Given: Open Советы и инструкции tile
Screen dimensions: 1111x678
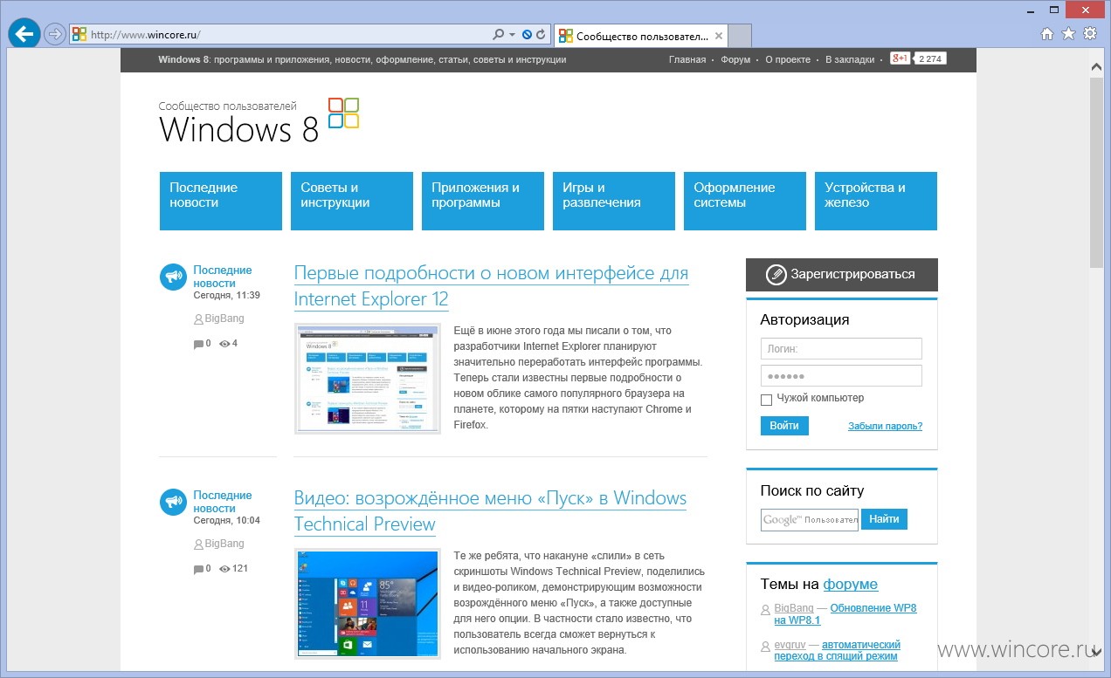Looking at the screenshot, I should (352, 201).
